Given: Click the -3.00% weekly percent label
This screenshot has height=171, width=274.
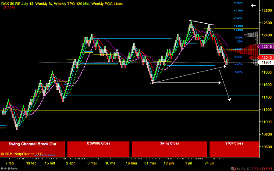Looking at the screenshot, I should click(x=238, y=57).
